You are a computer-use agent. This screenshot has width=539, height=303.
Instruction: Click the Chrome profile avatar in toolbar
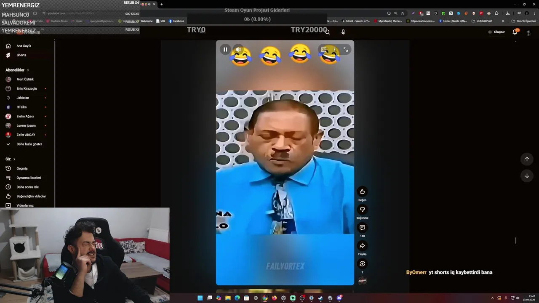(526, 13)
